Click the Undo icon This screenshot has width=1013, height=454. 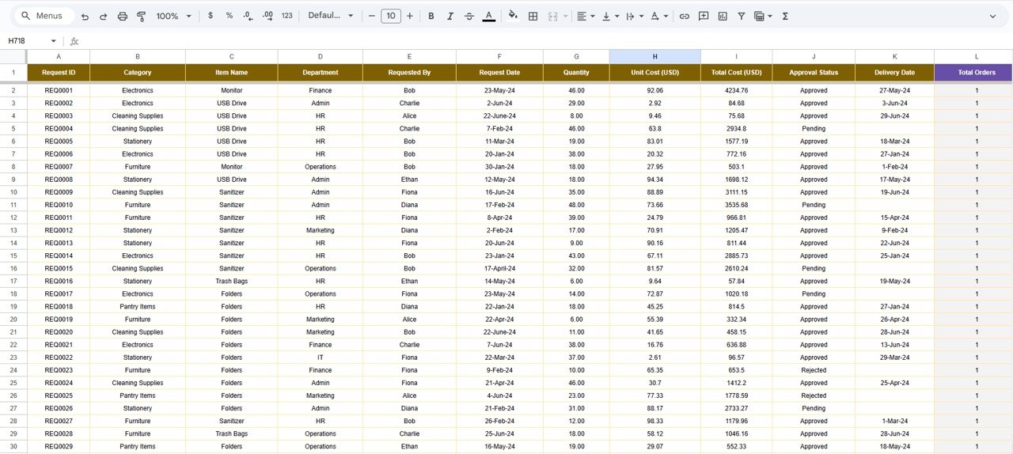coord(85,16)
